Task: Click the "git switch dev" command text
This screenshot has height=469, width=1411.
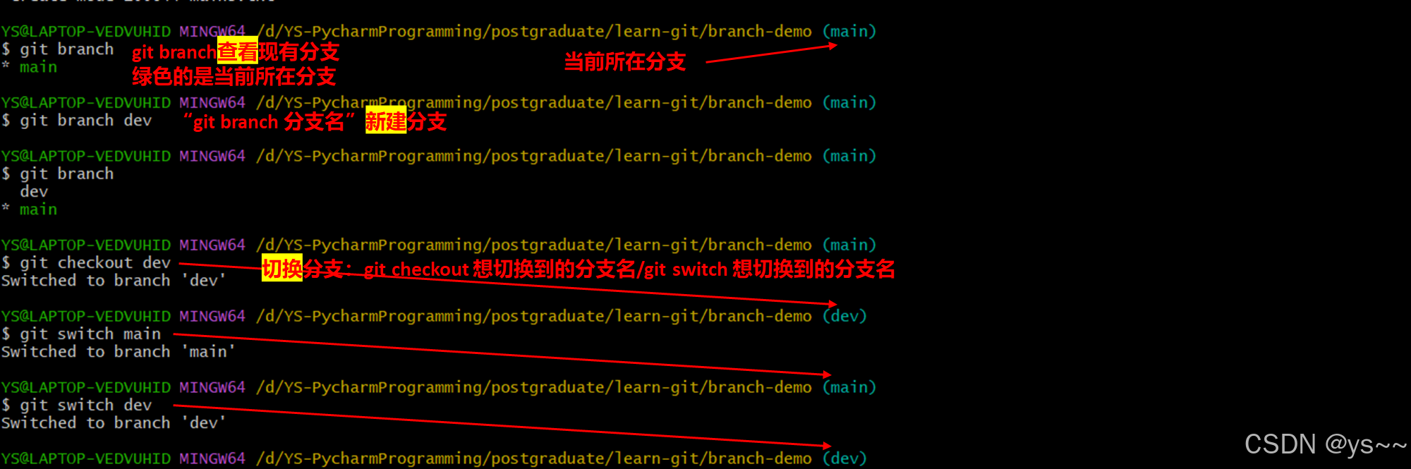Action: click(x=85, y=406)
